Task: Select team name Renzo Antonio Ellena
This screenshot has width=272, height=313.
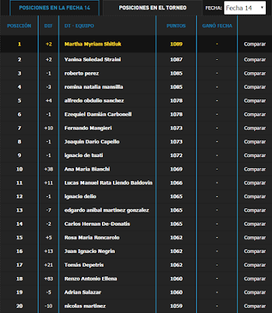Action: [90, 279]
